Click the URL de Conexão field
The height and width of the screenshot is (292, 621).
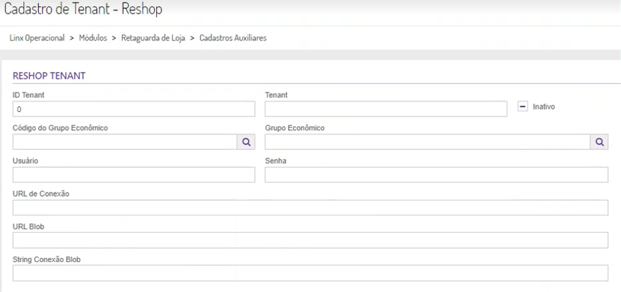pos(310,207)
